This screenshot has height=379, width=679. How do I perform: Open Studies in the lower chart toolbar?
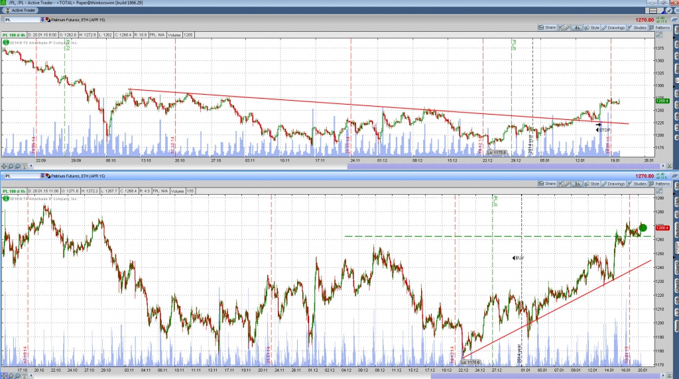click(637, 184)
